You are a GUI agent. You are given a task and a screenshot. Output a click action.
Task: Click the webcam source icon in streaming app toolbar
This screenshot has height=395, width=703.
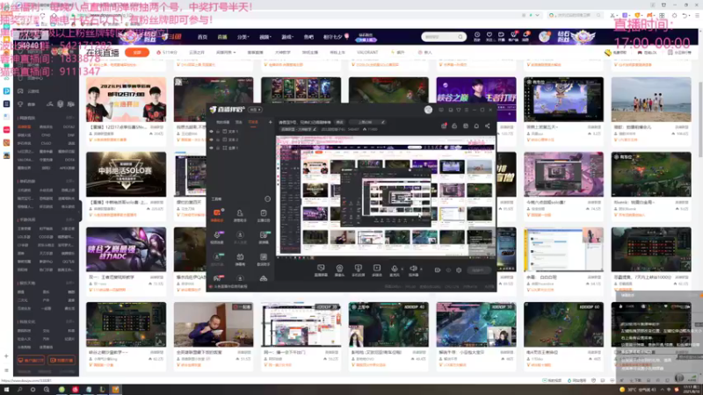[x=339, y=269]
